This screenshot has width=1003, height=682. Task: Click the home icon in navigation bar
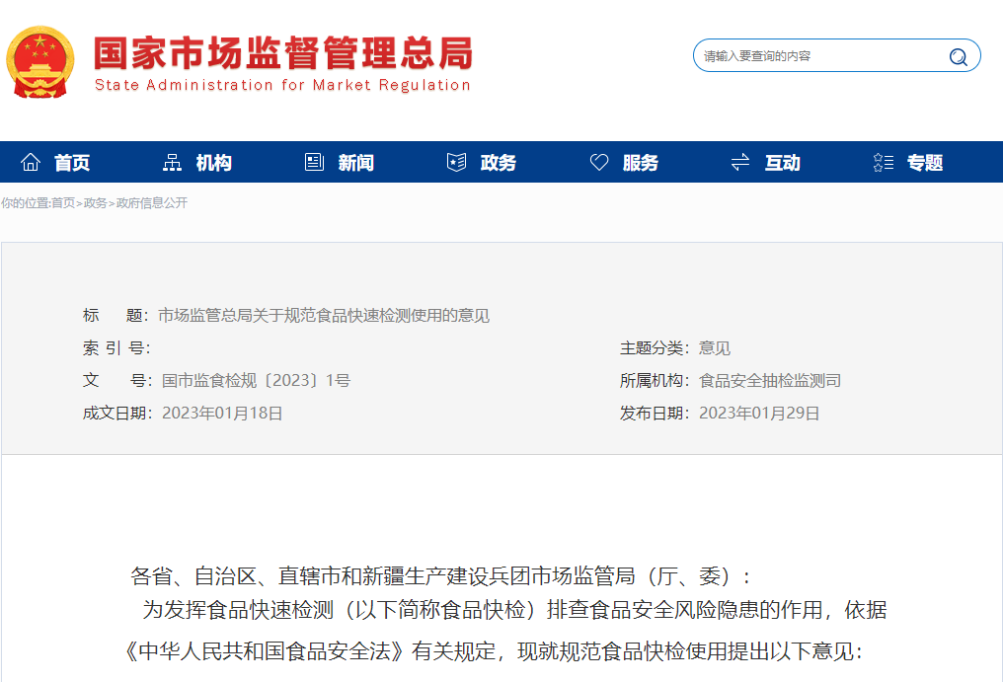[31, 163]
